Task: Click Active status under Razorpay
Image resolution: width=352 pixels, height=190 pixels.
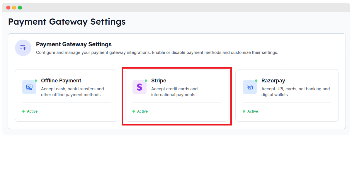Action: [250, 111]
